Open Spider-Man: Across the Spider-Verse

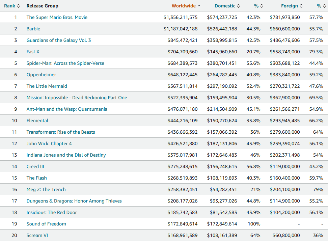point(65,63)
